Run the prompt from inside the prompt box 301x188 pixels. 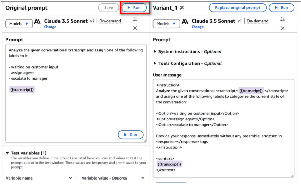(x=130, y=135)
